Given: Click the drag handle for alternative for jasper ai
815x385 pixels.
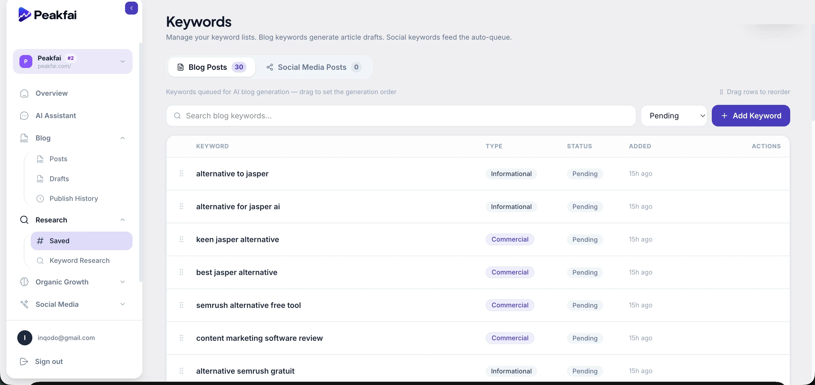Looking at the screenshot, I should coord(181,207).
